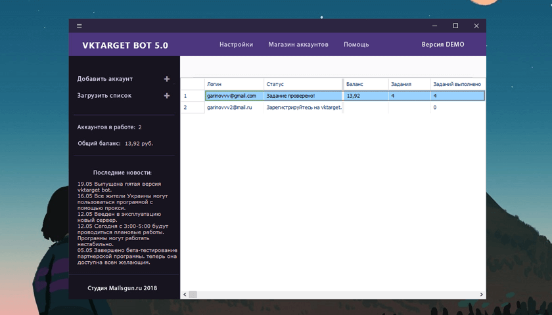
Task: Click the Баланс column header
Action: 366,84
